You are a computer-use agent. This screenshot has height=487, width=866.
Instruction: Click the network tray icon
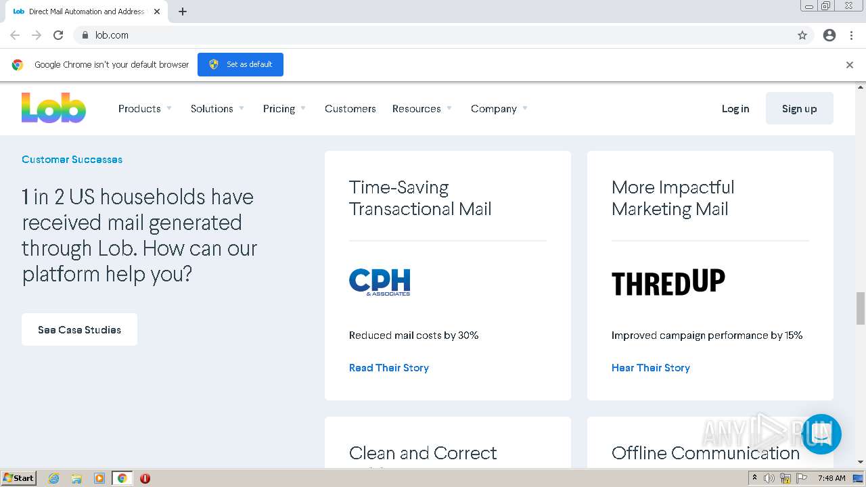point(785,478)
